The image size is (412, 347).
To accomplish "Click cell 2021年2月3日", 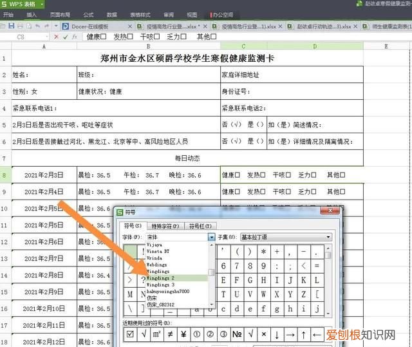I will pyautogui.click(x=44, y=175).
